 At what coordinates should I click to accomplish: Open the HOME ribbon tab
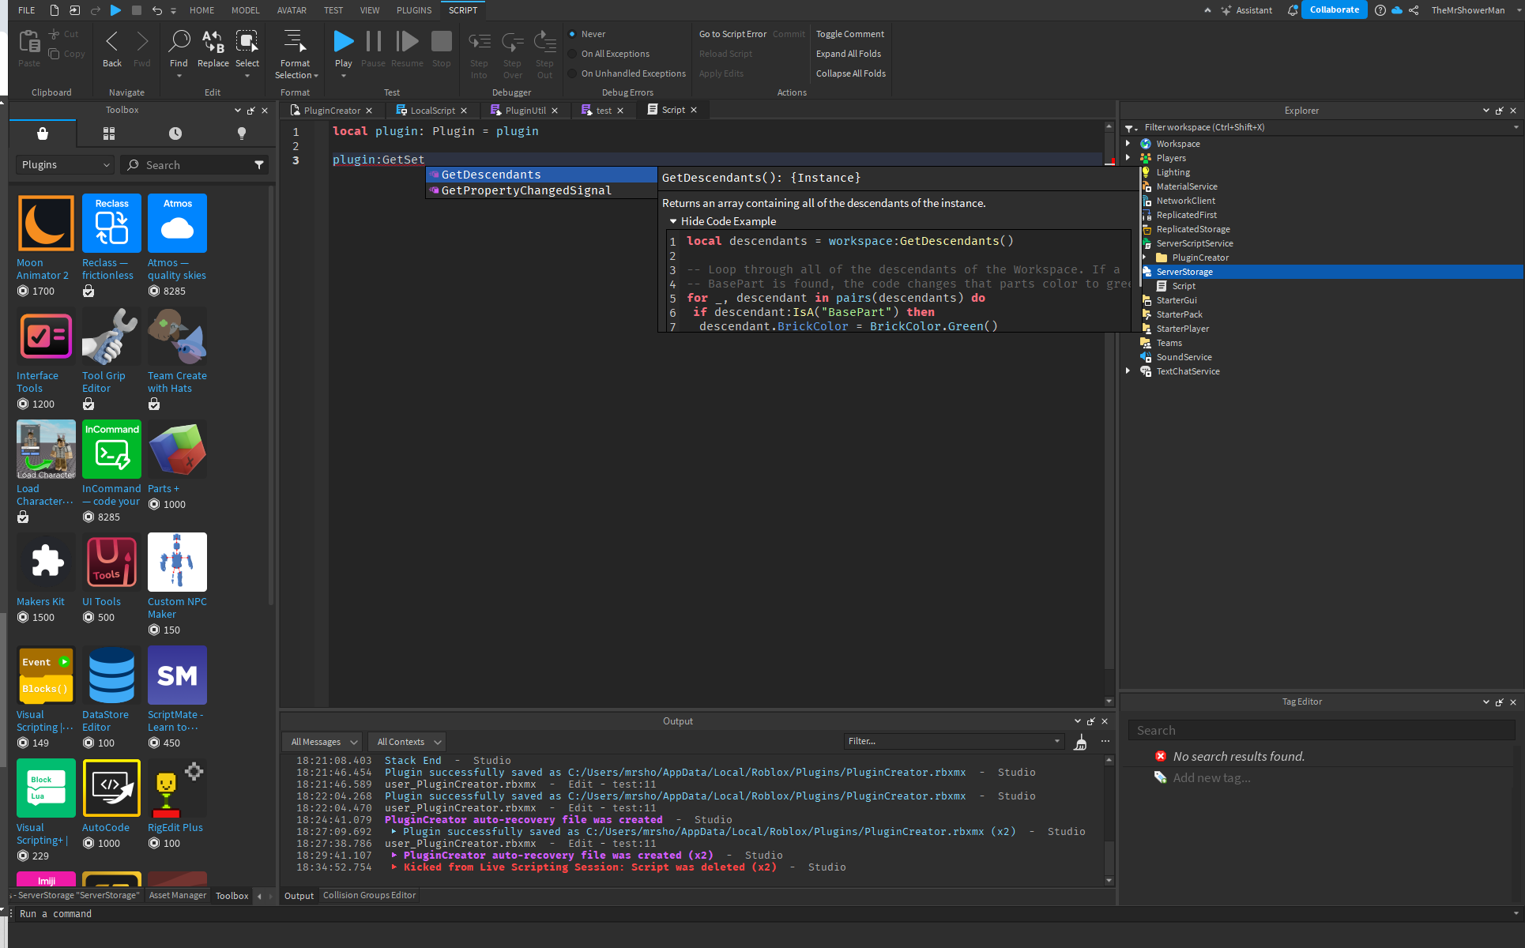coord(201,10)
